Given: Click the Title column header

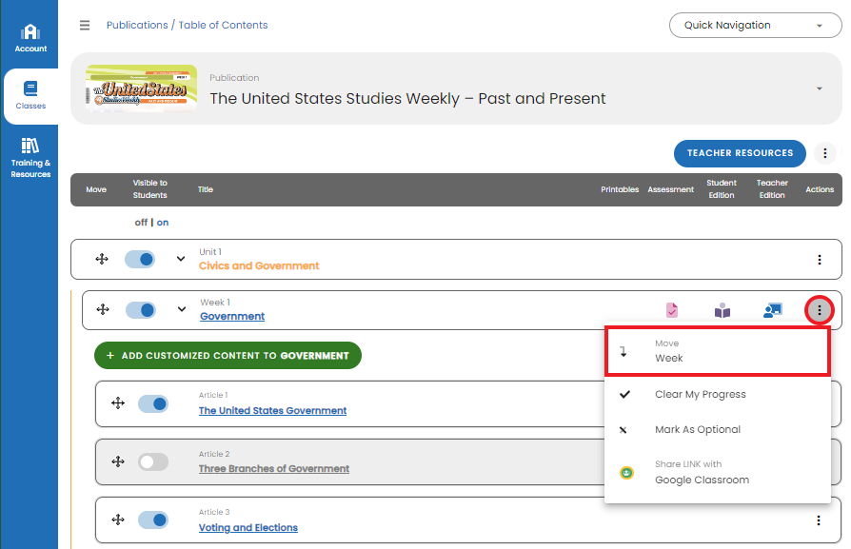Looking at the screenshot, I should click(206, 189).
